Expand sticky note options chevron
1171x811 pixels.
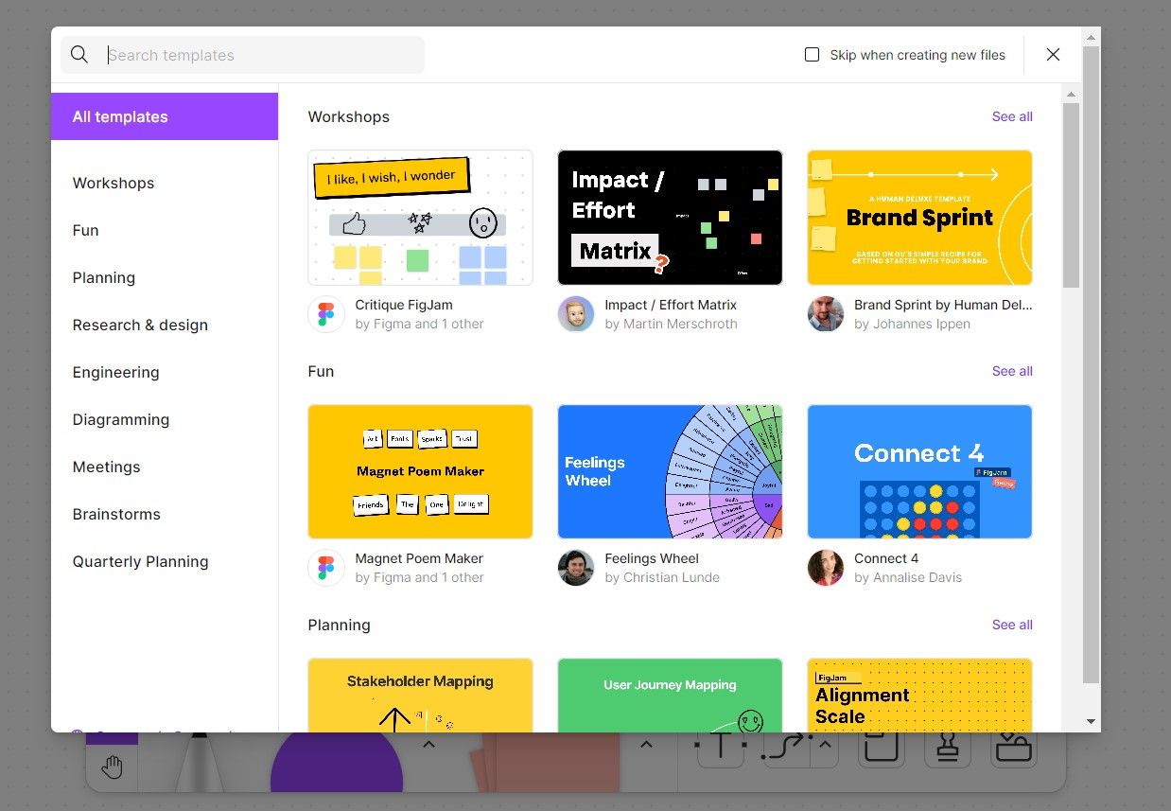point(646,745)
